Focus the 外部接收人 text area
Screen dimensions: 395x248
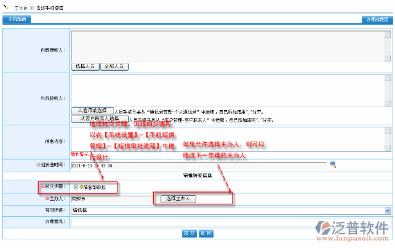pos(228,89)
